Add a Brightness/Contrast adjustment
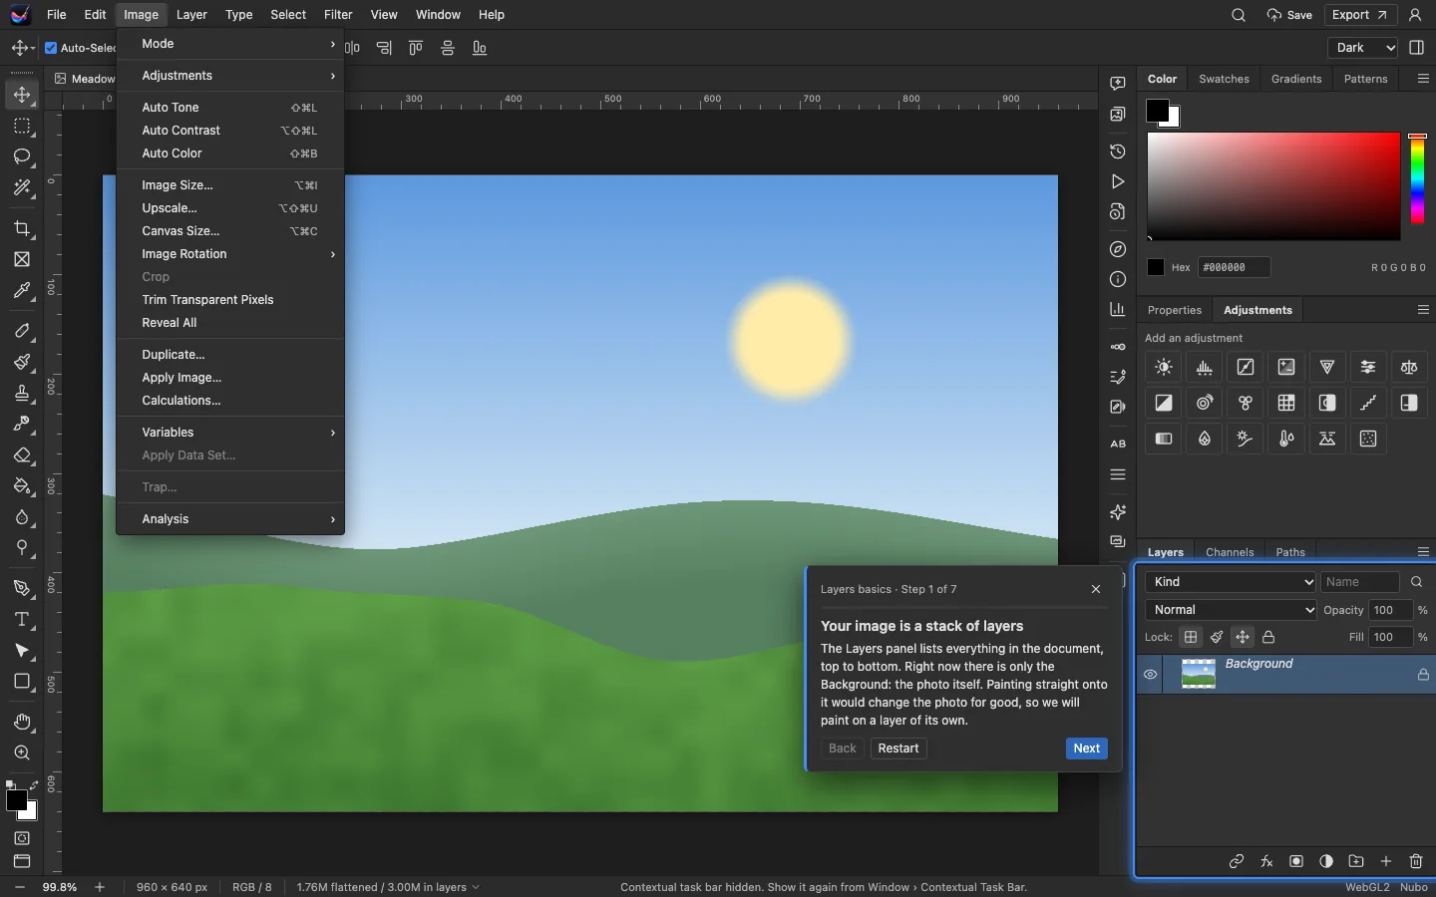1436x897 pixels. pos(1164,367)
